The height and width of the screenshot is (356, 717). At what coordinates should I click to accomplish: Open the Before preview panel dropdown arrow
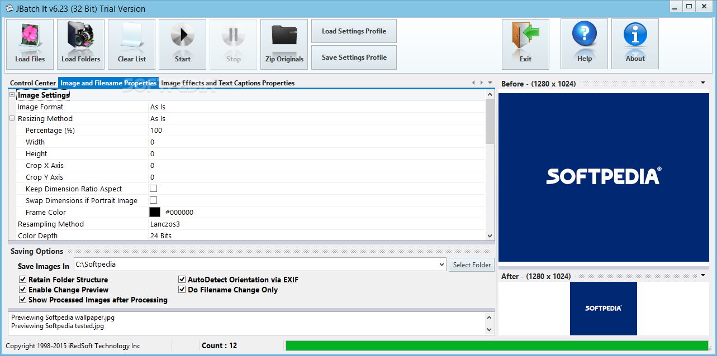click(703, 83)
